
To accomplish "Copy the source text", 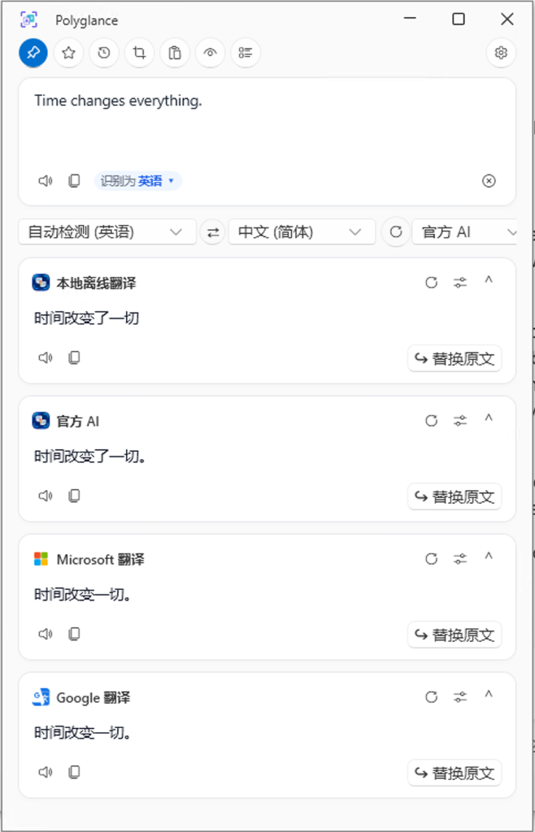I will pos(74,181).
